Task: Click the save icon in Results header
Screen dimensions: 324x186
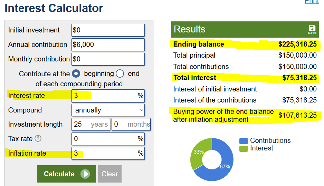Action: (x=312, y=29)
